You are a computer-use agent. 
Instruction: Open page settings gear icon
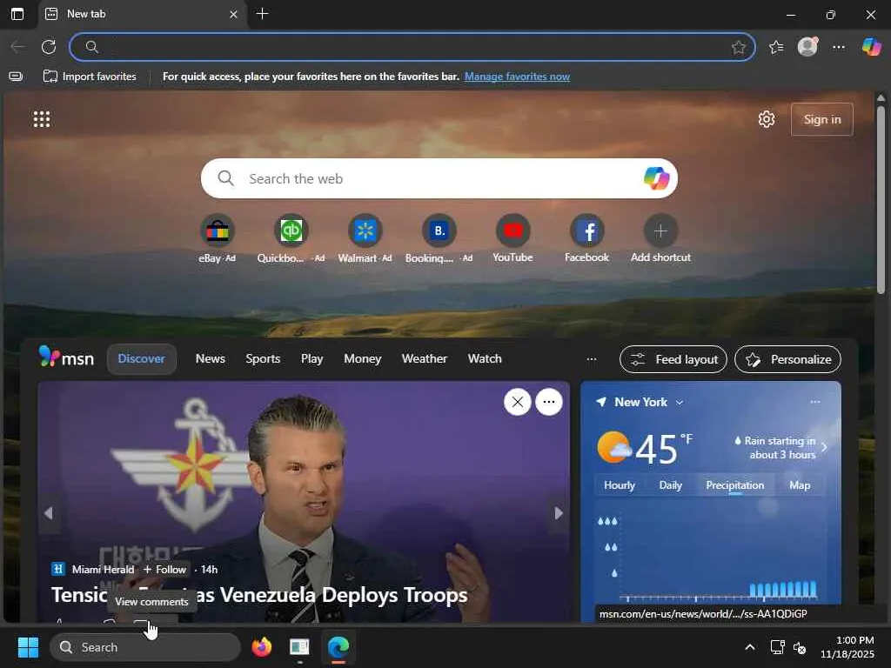point(767,119)
